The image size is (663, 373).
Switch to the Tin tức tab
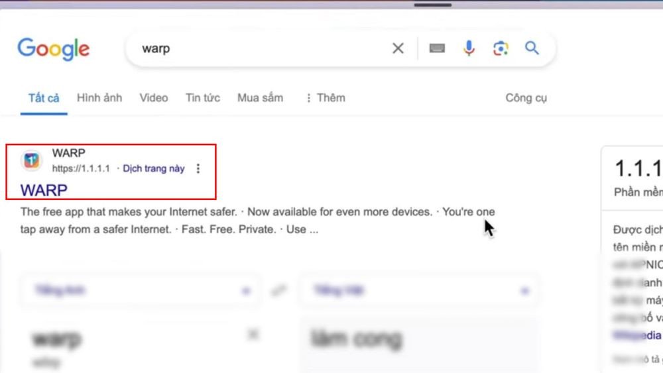tap(202, 98)
